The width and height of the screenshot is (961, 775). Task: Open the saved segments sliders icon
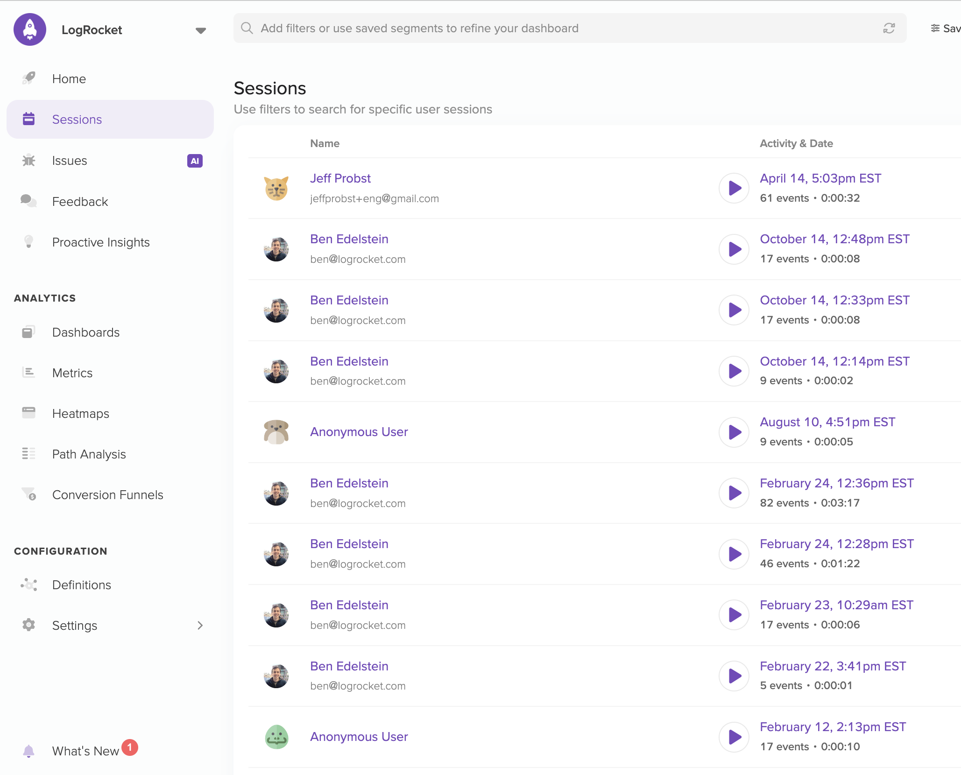click(935, 28)
